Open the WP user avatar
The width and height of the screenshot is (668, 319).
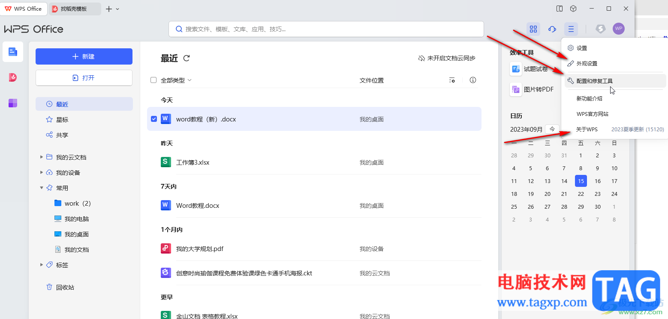click(x=619, y=29)
